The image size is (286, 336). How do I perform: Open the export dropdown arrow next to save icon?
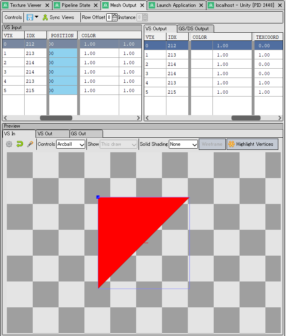tap(37, 17)
